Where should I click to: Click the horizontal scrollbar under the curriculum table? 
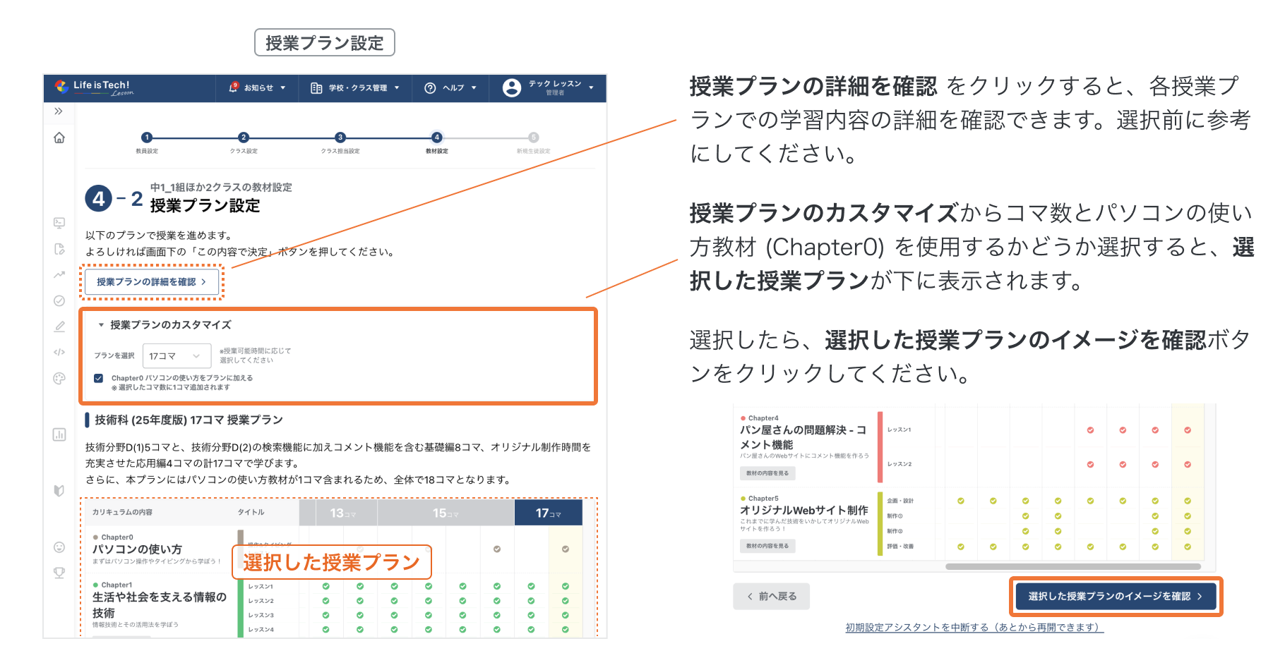click(1072, 566)
